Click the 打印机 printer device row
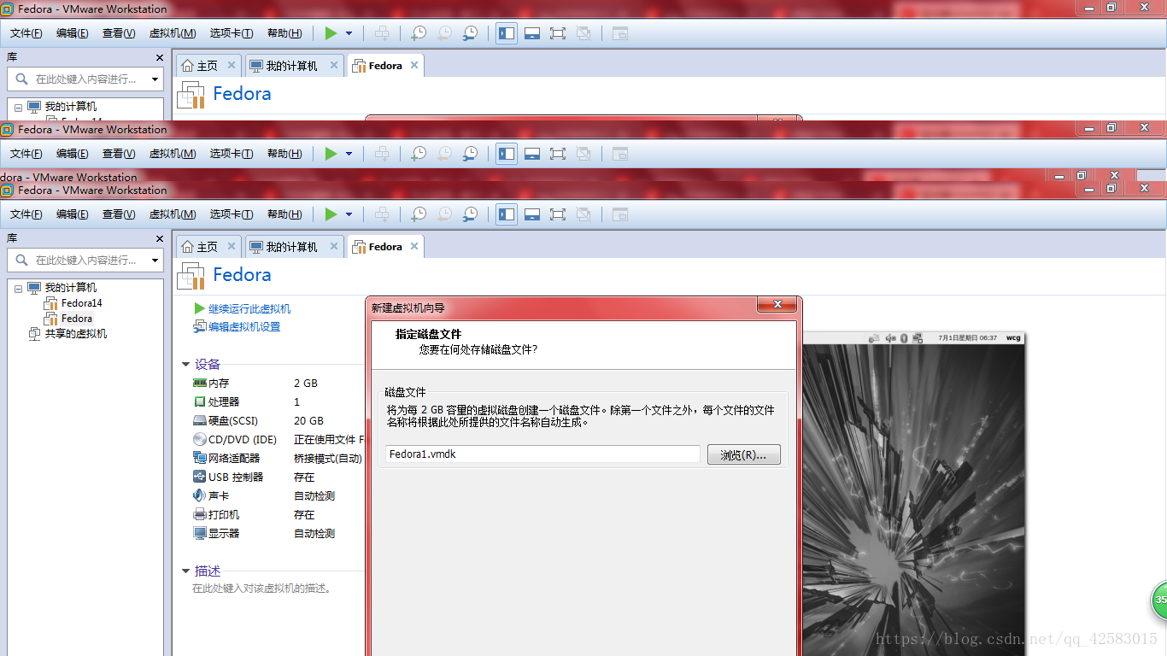This screenshot has height=656, width=1167. (x=279, y=515)
